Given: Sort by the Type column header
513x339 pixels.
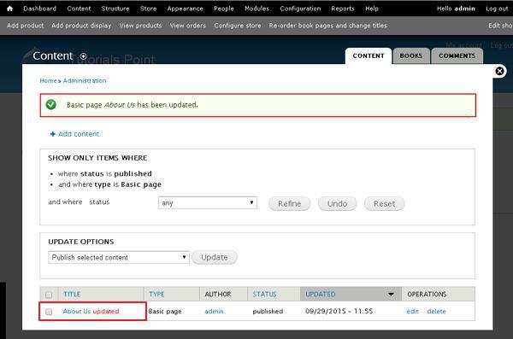Looking at the screenshot, I should tap(156, 295).
